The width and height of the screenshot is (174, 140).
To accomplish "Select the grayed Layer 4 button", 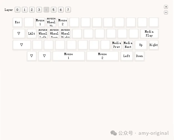I will click(x=46, y=10).
